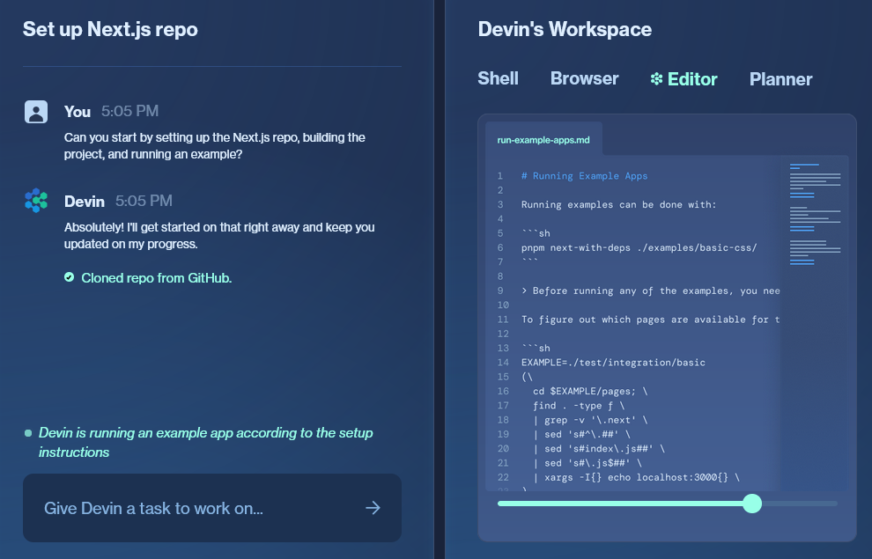The image size is (872, 559).
Task: Select the run-example-apps.md file tab
Action: 543,139
